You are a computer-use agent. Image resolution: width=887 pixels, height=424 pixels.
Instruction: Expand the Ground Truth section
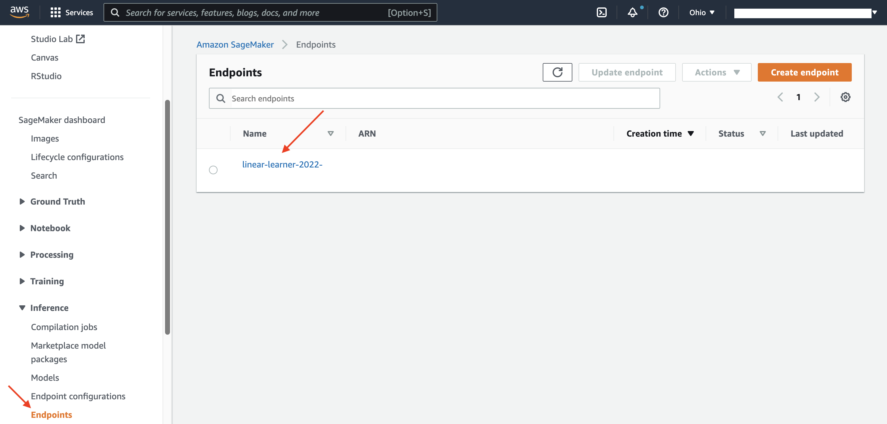22,201
